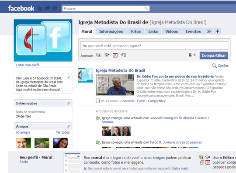Image resolution: width=236 pixels, height=173 pixels.
Task: Click post author Igreja Metodista Do Brasil
Action: tap(121, 70)
